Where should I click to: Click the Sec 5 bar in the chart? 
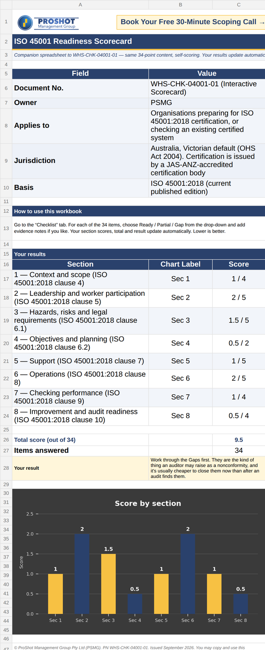pyautogui.click(x=161, y=594)
